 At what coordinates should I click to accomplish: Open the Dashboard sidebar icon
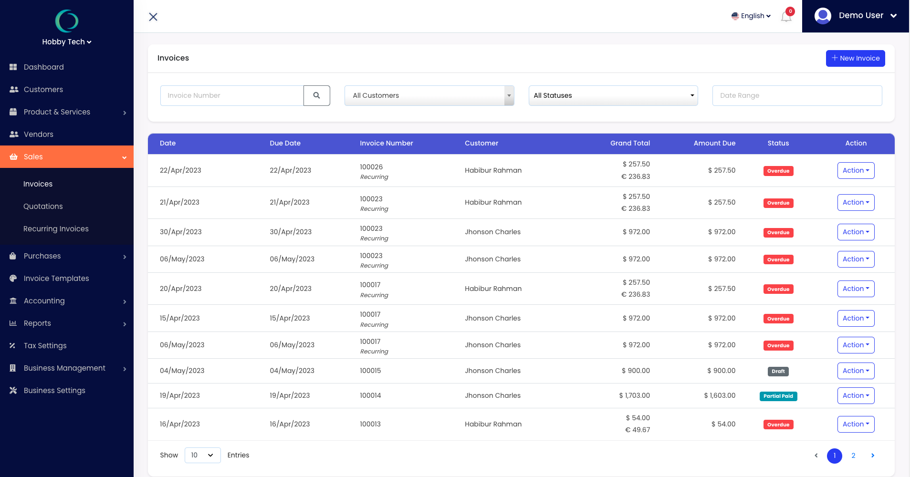coord(13,67)
